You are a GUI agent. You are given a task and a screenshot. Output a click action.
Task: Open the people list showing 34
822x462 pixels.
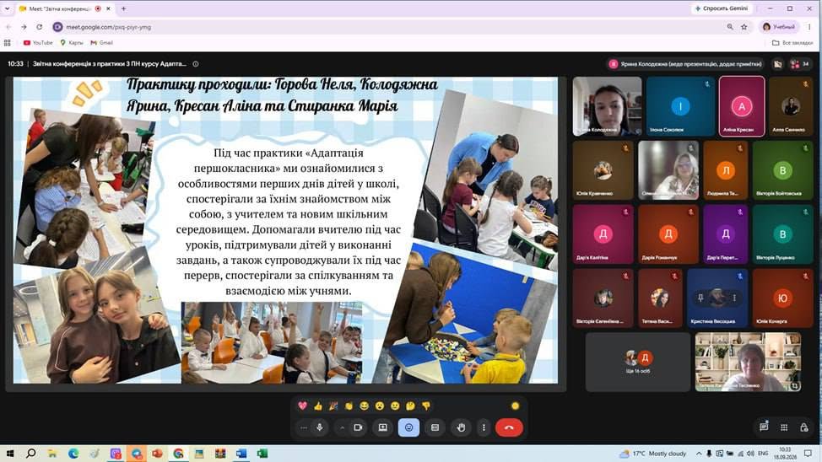click(x=800, y=64)
